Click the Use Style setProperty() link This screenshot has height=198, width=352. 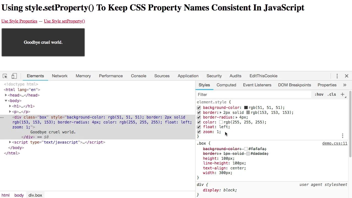coord(64,21)
